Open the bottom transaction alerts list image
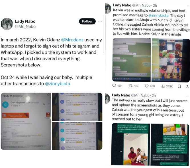The width and height of the screenshot is (190, 168). click(77, 136)
